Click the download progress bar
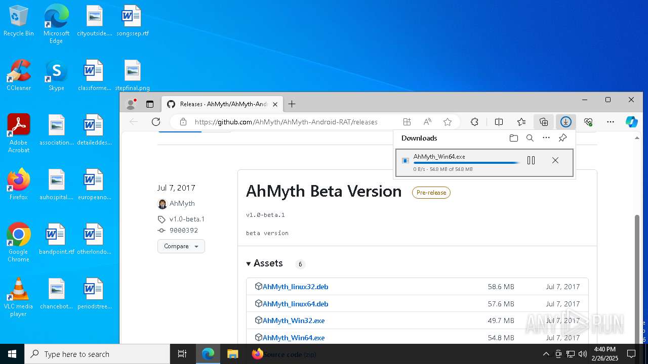This screenshot has width=648, height=364. pyautogui.click(x=466, y=163)
